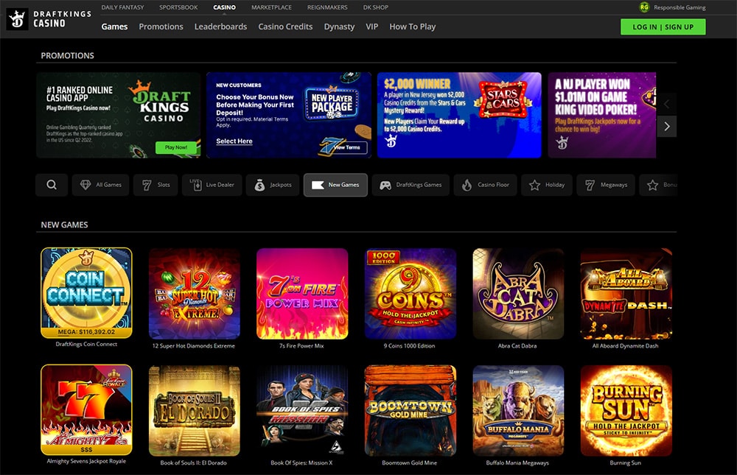This screenshot has width=737, height=475.
Task: Filter by Megaways games
Action: pyautogui.click(x=606, y=185)
